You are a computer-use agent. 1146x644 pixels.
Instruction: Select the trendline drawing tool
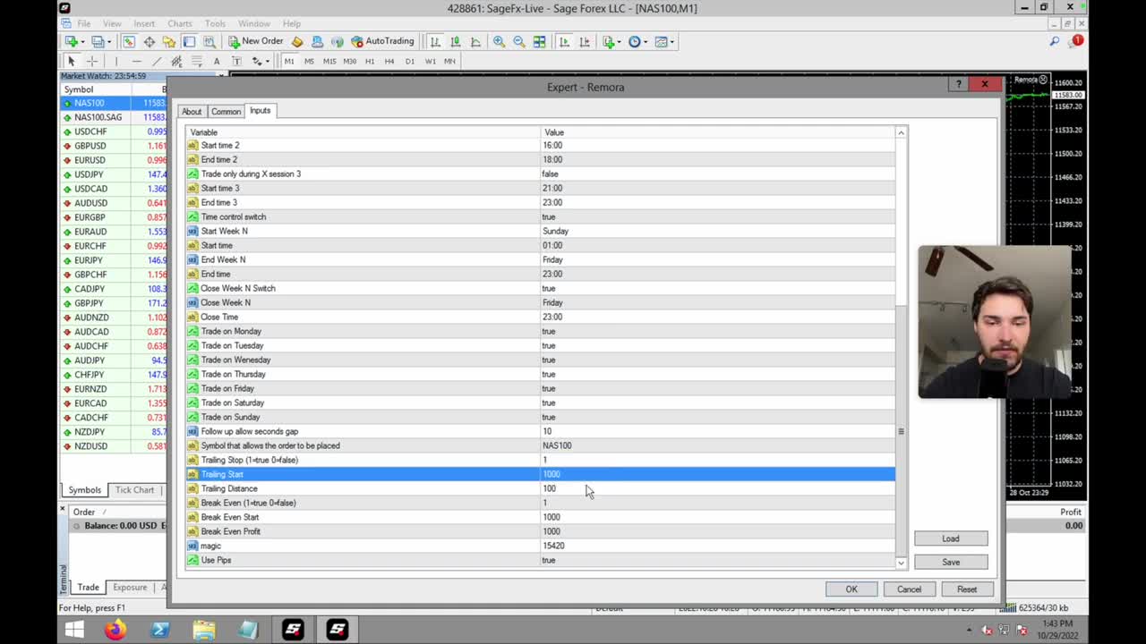pyautogui.click(x=156, y=61)
